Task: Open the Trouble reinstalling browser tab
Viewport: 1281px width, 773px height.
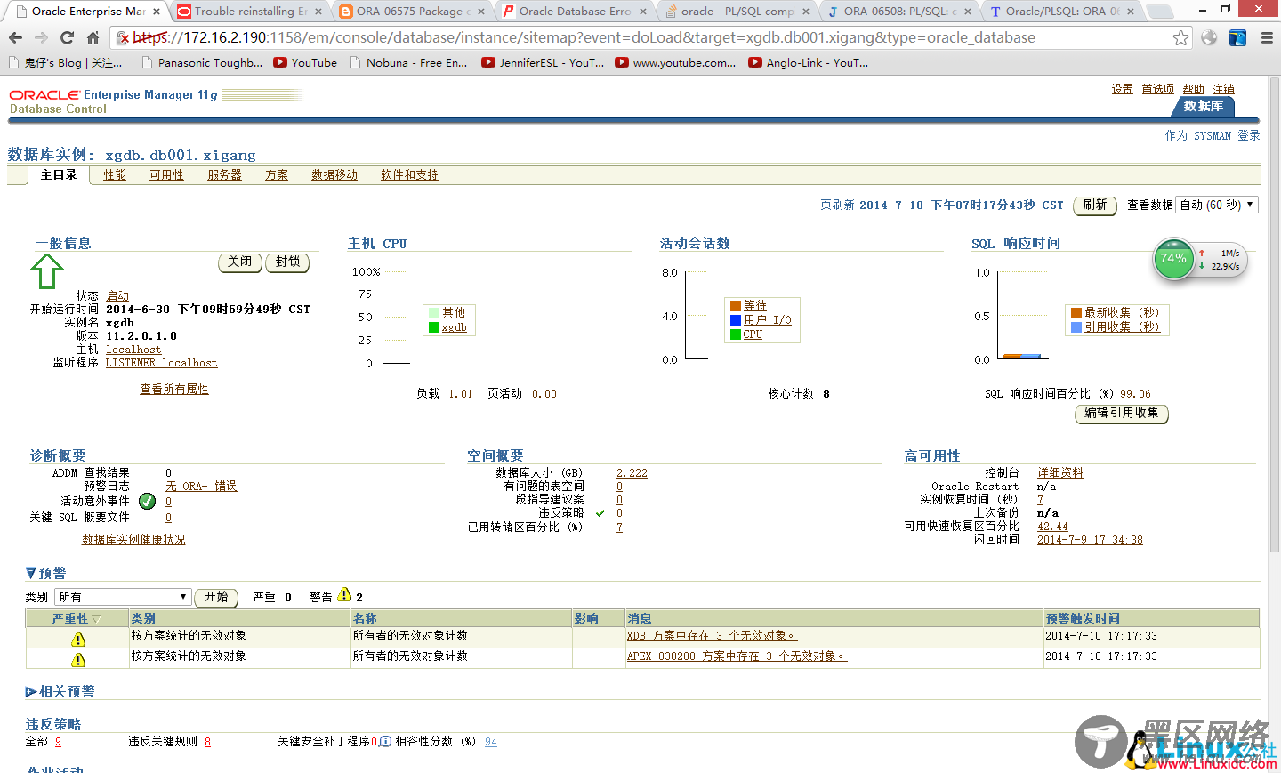Action: (x=249, y=12)
